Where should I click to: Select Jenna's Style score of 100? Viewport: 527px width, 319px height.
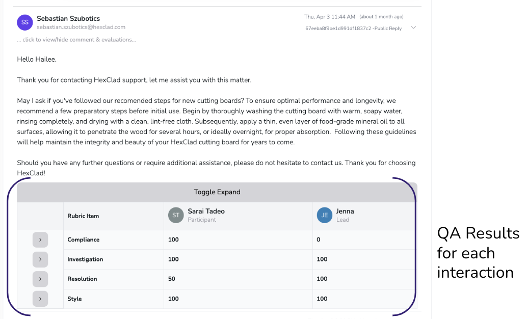[322, 299]
